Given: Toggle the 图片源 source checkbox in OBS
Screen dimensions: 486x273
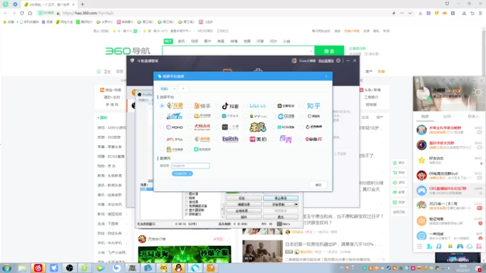Looking at the screenshot, I should coord(187,194).
